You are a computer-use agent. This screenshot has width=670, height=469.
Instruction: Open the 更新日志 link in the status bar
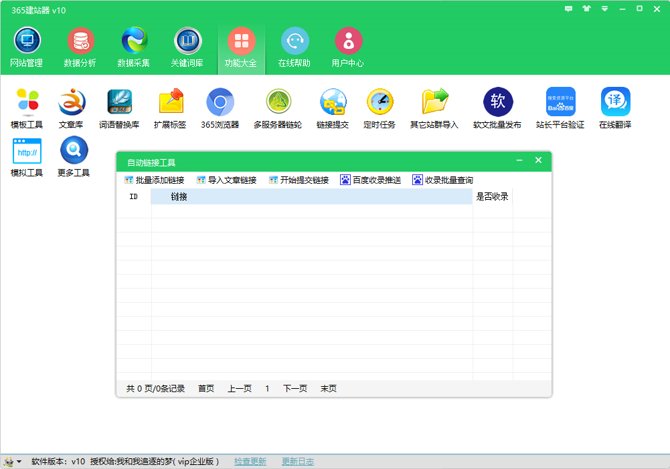[298, 462]
